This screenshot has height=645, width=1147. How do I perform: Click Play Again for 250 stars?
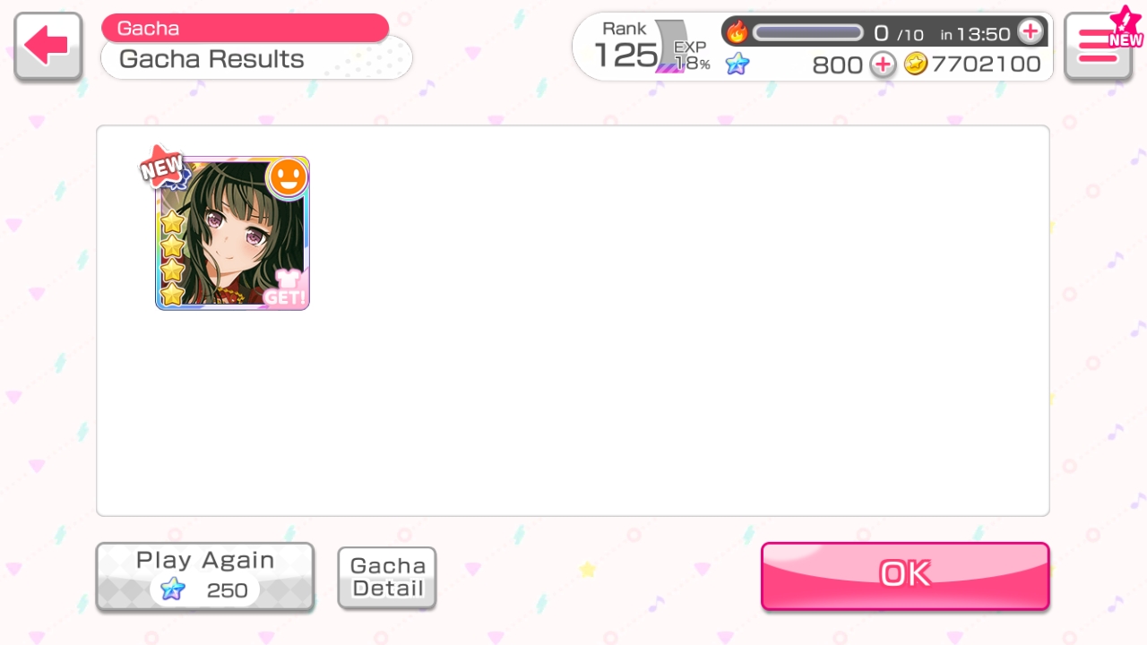point(205,577)
